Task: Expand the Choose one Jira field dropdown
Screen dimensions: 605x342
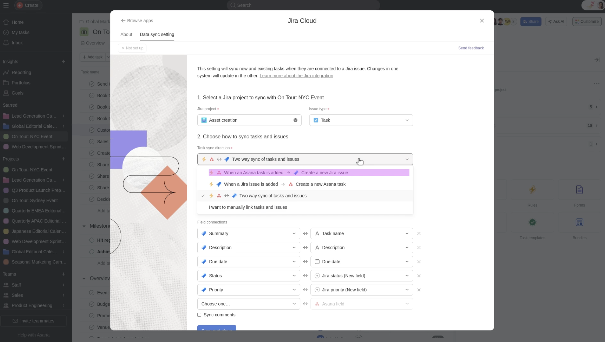Action: [248, 304]
